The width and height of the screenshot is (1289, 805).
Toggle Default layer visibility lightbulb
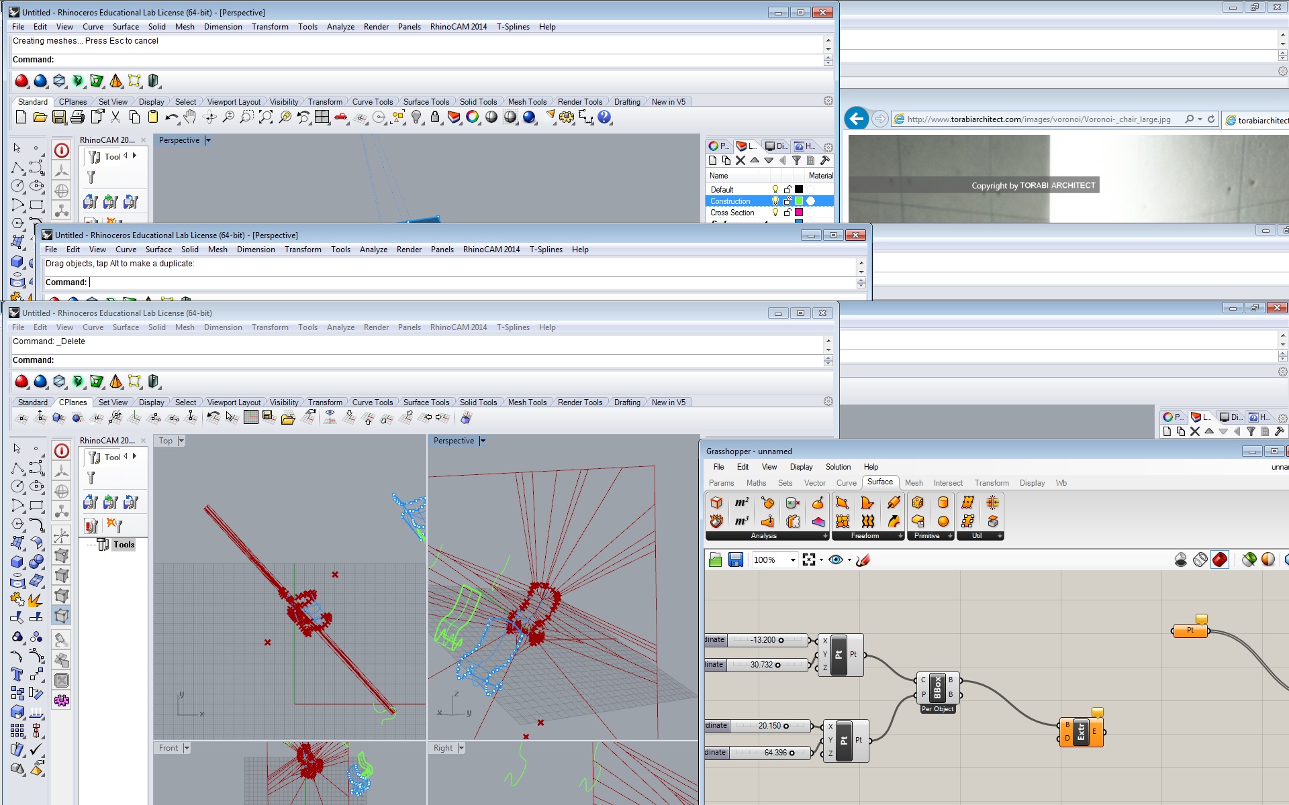tap(775, 190)
